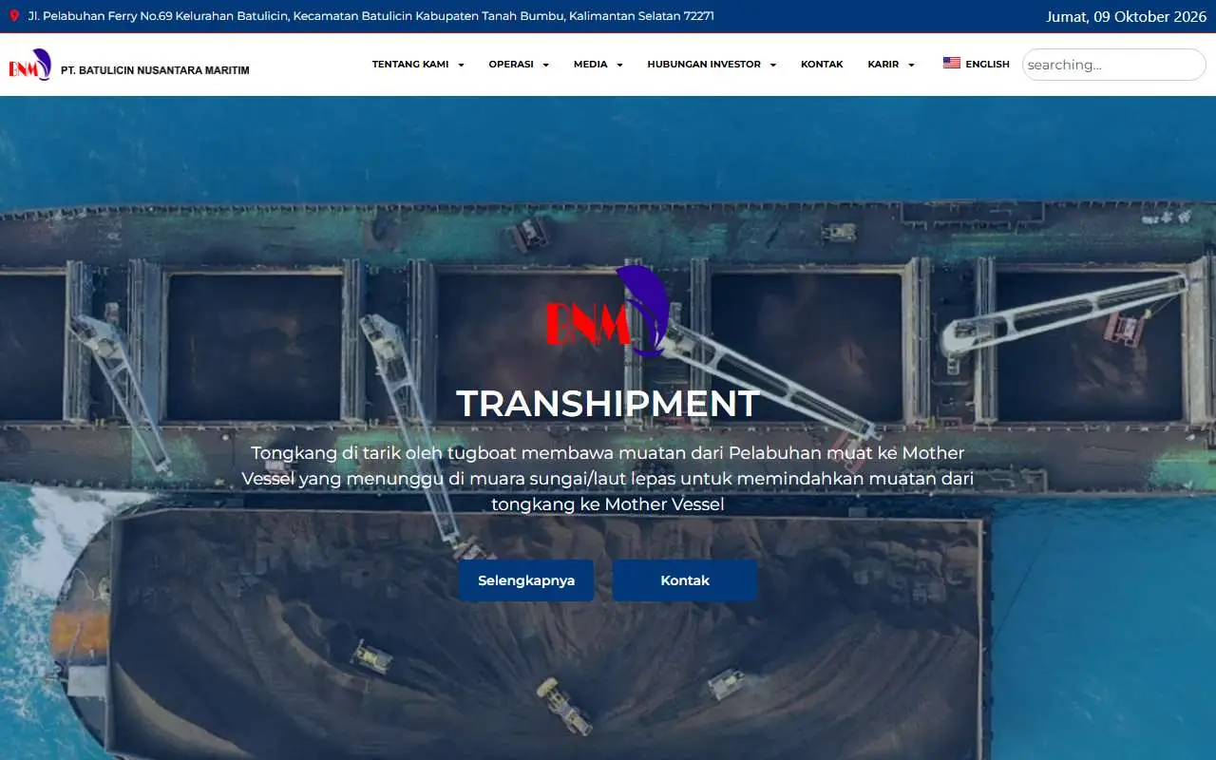1216x760 pixels.
Task: Open the Hubungan Investor menu
Action: [x=704, y=65]
